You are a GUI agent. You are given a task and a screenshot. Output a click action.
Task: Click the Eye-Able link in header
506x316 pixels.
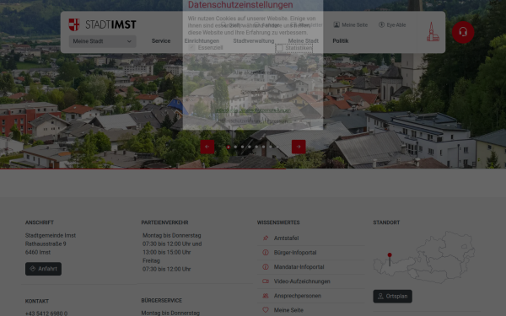pos(396,24)
